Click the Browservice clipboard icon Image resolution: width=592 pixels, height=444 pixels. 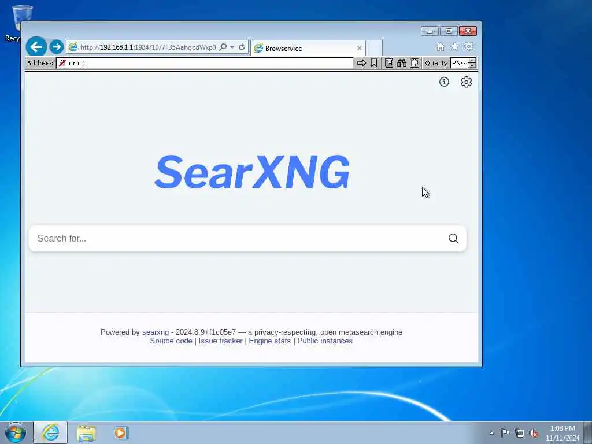pyautogui.click(x=415, y=63)
